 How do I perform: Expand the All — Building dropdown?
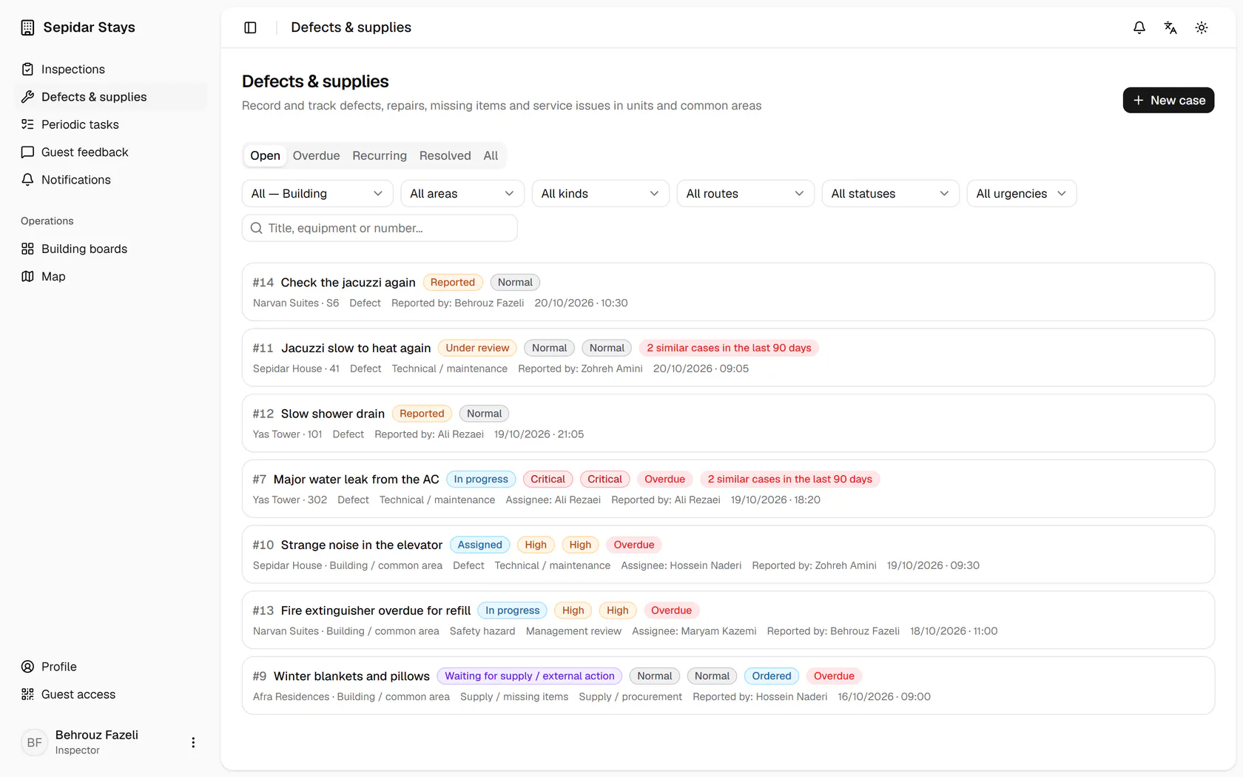point(317,193)
